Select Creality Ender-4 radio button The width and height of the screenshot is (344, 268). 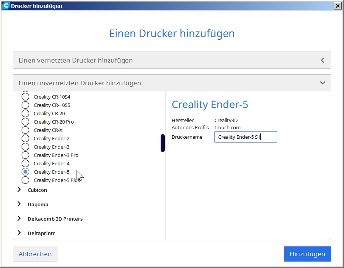tap(25, 163)
